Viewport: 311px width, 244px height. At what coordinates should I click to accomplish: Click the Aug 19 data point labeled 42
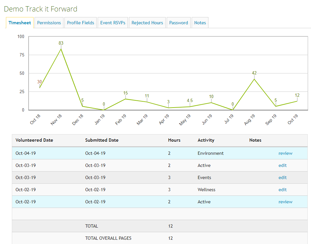(x=254, y=79)
